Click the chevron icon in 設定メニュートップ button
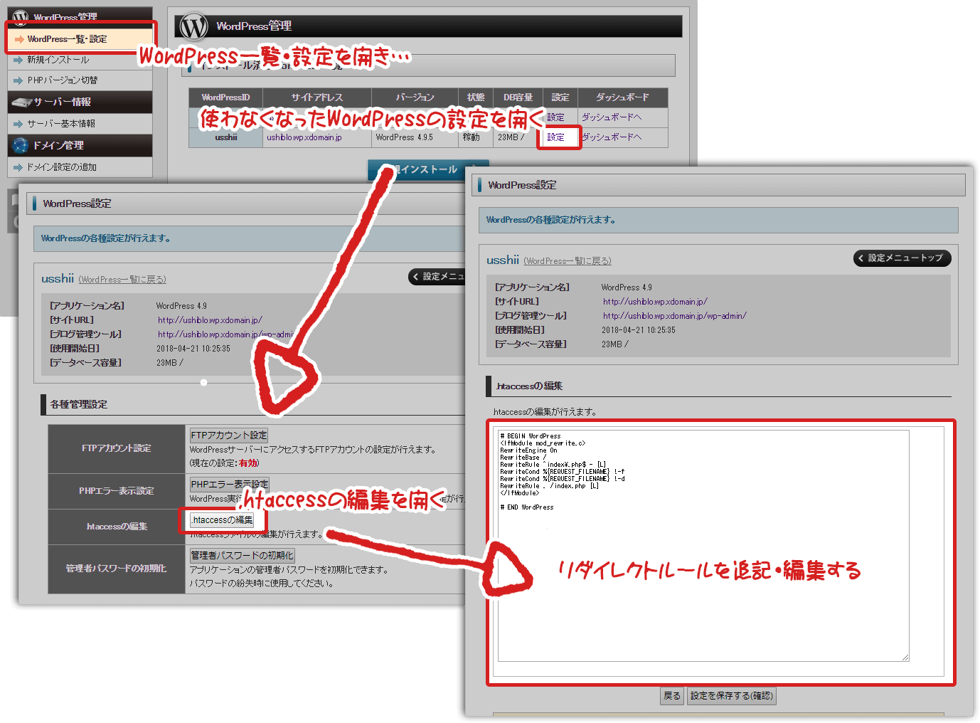Image resolution: width=980 pixels, height=723 pixels. click(861, 258)
